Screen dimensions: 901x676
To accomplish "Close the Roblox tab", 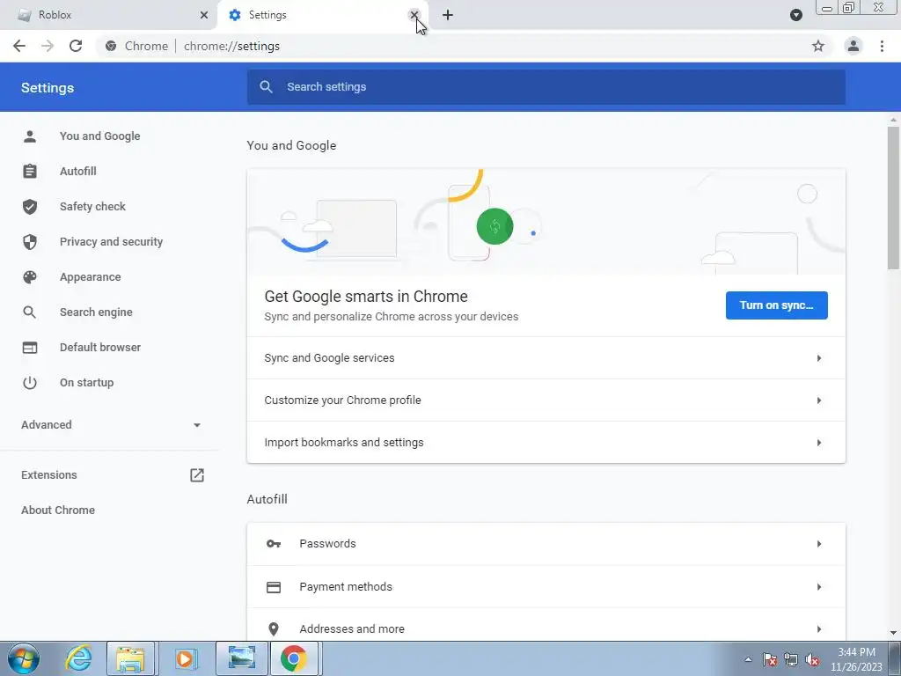I will (x=204, y=15).
